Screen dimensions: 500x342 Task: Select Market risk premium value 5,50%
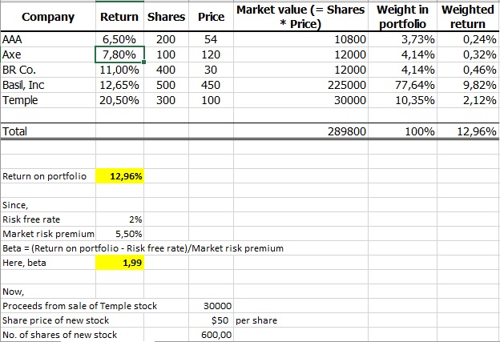tap(129, 234)
